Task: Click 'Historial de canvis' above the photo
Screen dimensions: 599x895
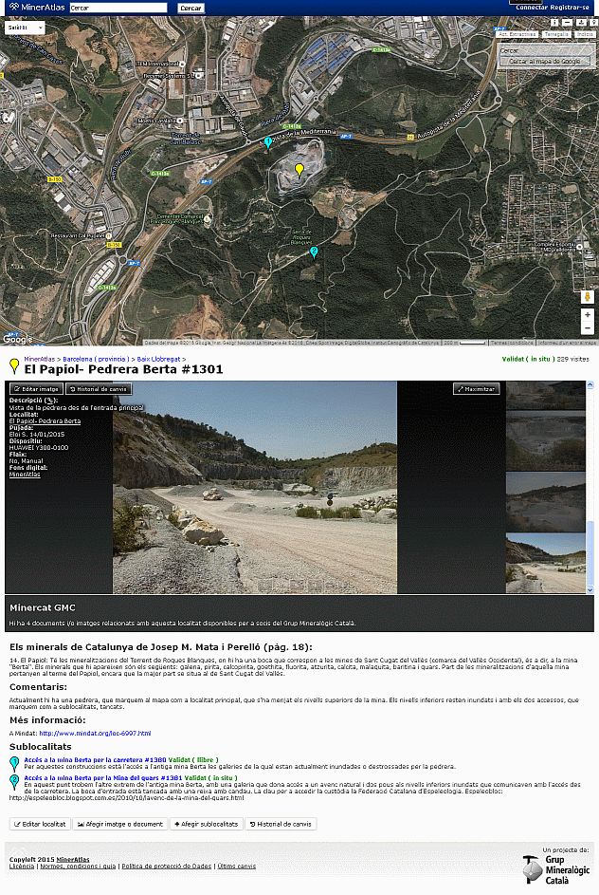Action: (100, 389)
